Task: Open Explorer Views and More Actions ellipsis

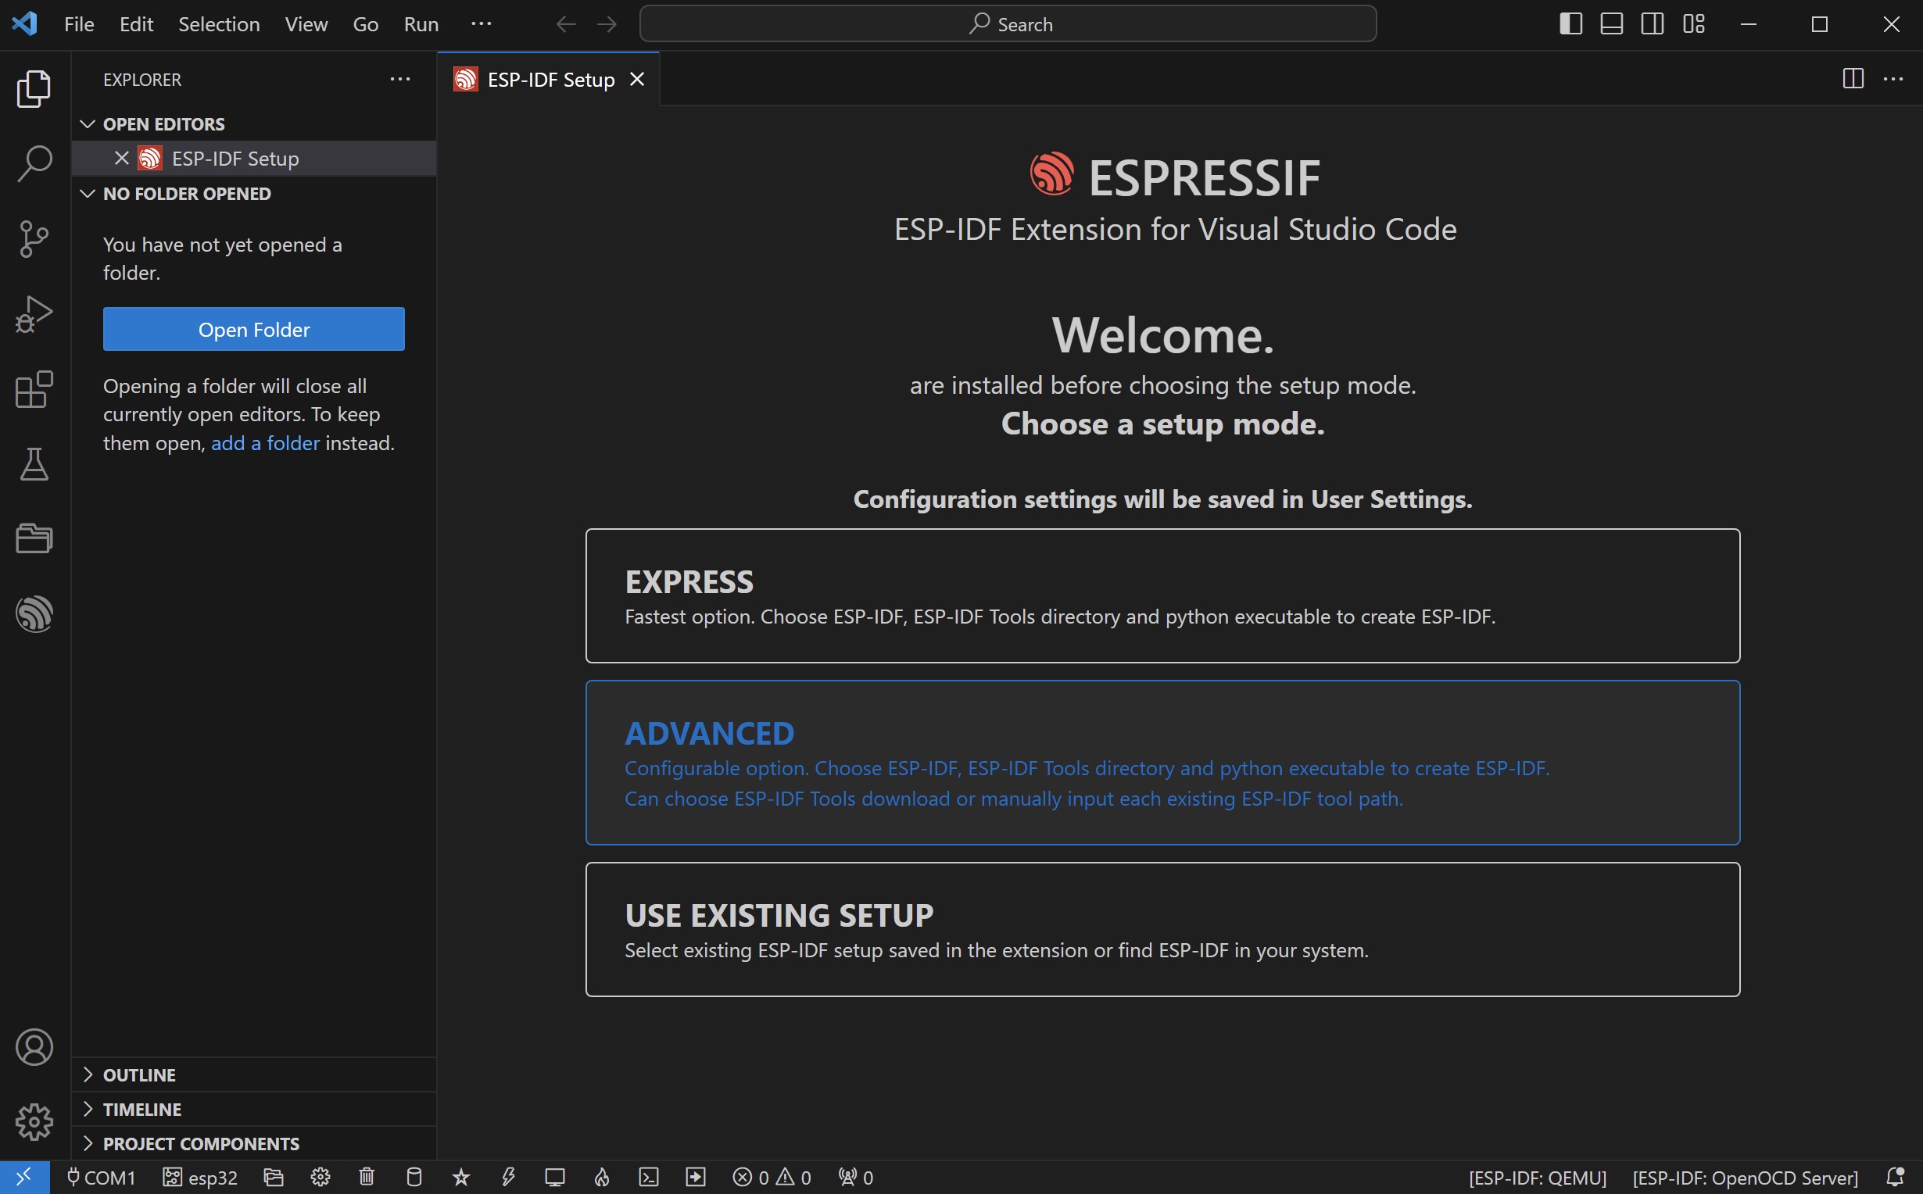Action: [400, 79]
